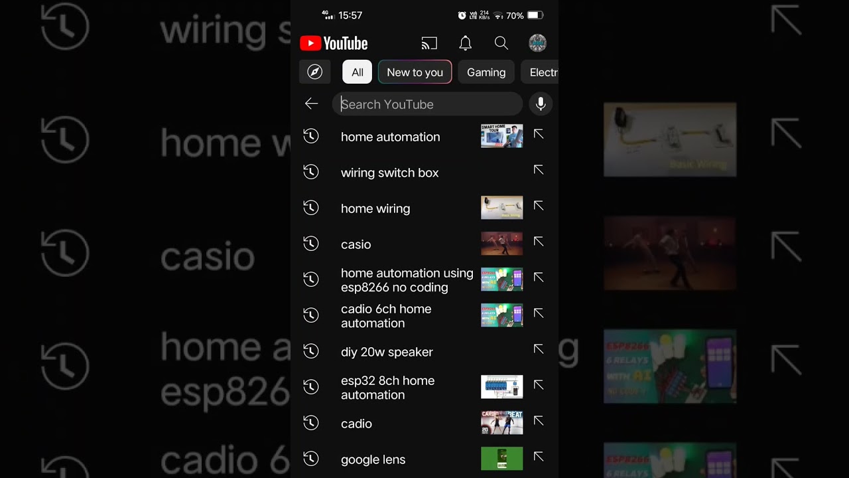Insert 'cadio 6ch home automation' via arrow
The width and height of the screenshot is (849, 478).
[539, 313]
